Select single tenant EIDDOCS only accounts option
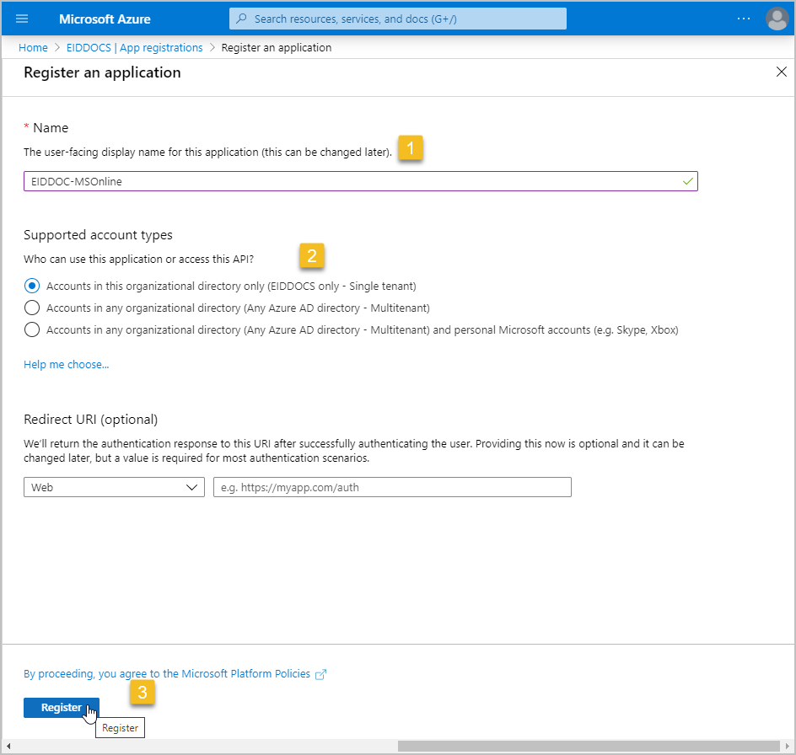This screenshot has width=796, height=755. (32, 286)
